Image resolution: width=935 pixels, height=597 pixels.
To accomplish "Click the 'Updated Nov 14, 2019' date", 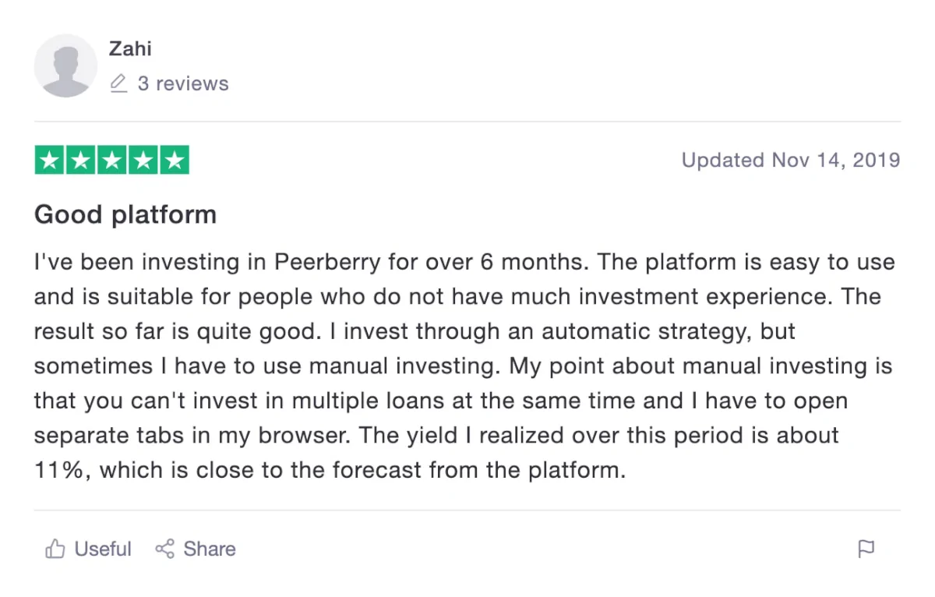I will point(791,161).
